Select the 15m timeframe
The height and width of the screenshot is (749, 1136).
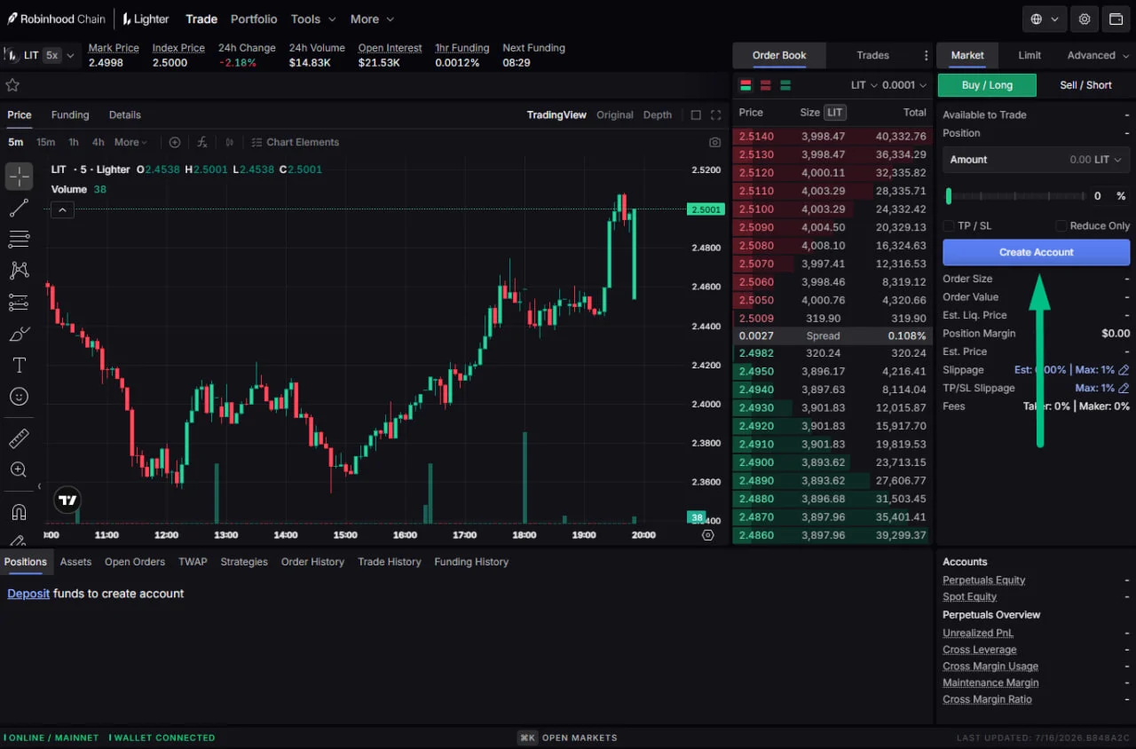45,142
